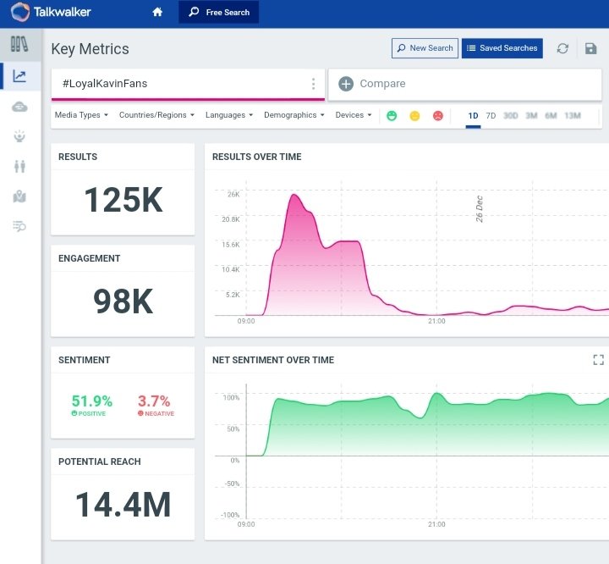The height and width of the screenshot is (564, 609).
Task: Click the 14.4M potential reach value
Action: coord(123,505)
